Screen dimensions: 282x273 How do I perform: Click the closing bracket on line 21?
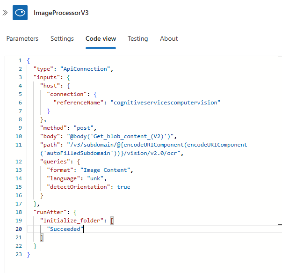click(42, 237)
